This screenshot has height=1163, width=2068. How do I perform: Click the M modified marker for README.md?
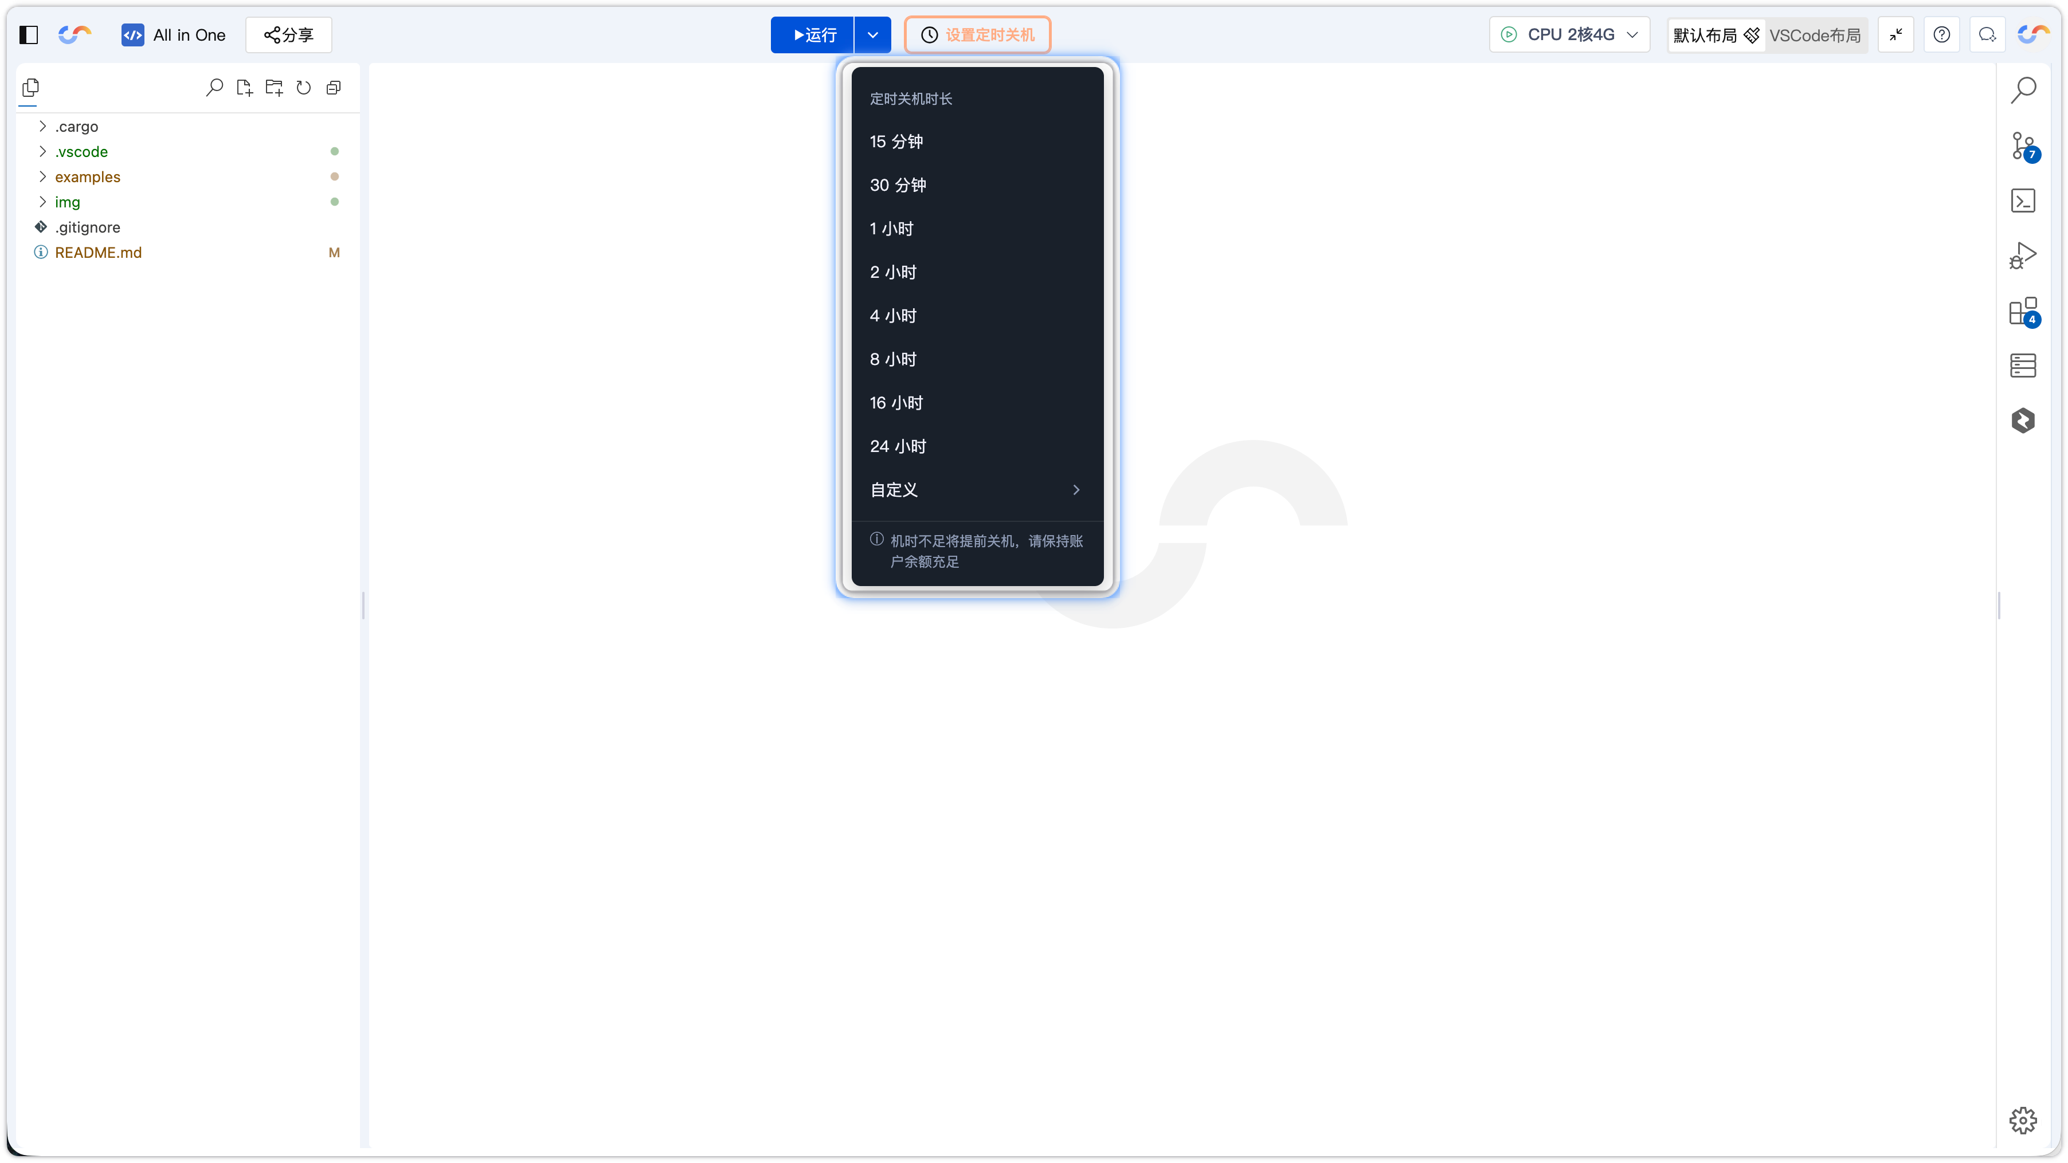click(x=334, y=252)
